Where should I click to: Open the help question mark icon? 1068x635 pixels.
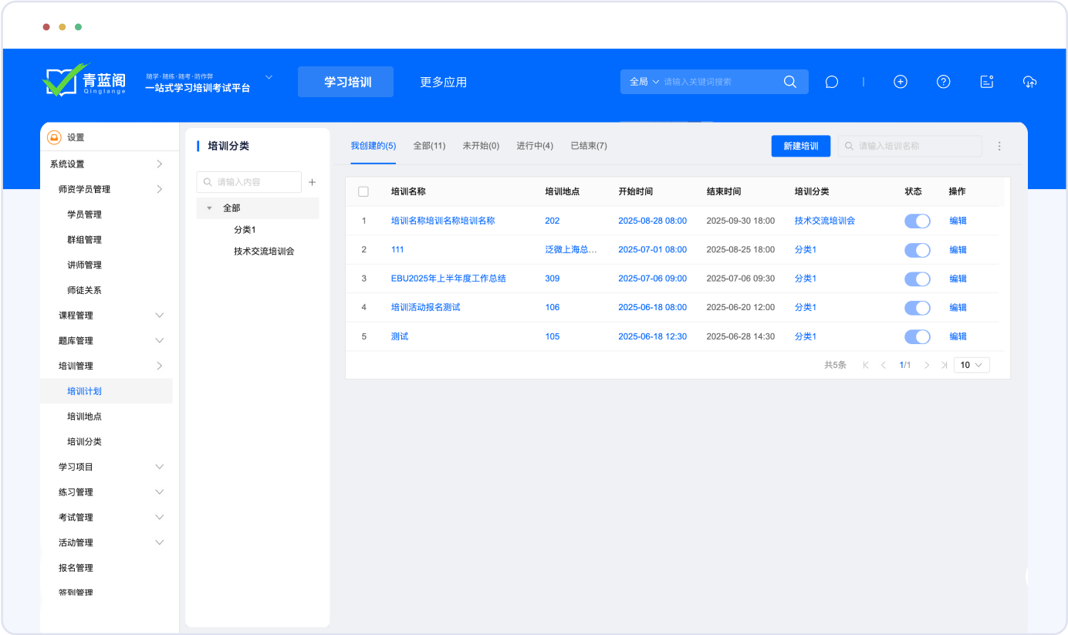[x=943, y=82]
